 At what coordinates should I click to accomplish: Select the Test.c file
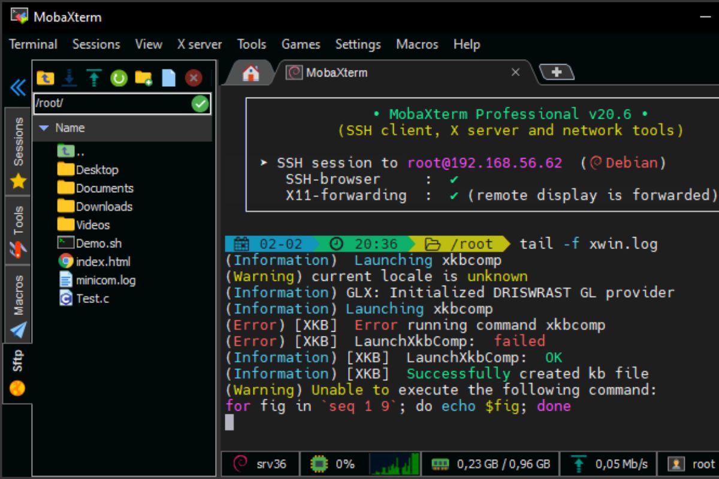[x=83, y=298]
